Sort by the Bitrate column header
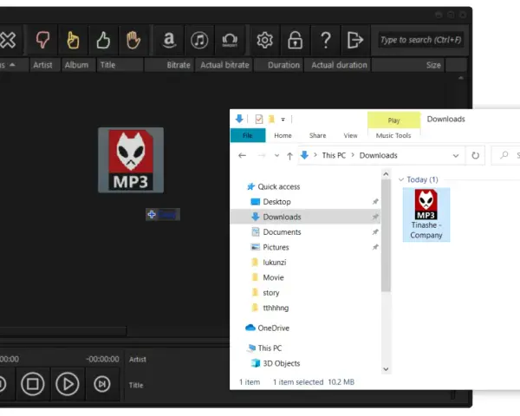This screenshot has width=520, height=416. click(x=169, y=65)
